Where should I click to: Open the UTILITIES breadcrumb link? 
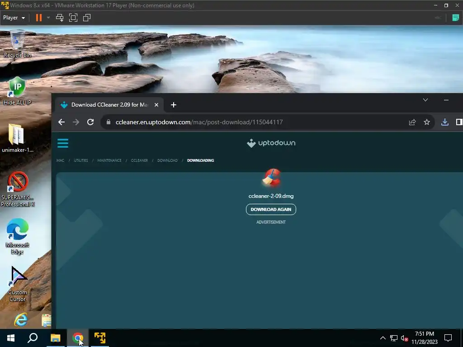(81, 160)
